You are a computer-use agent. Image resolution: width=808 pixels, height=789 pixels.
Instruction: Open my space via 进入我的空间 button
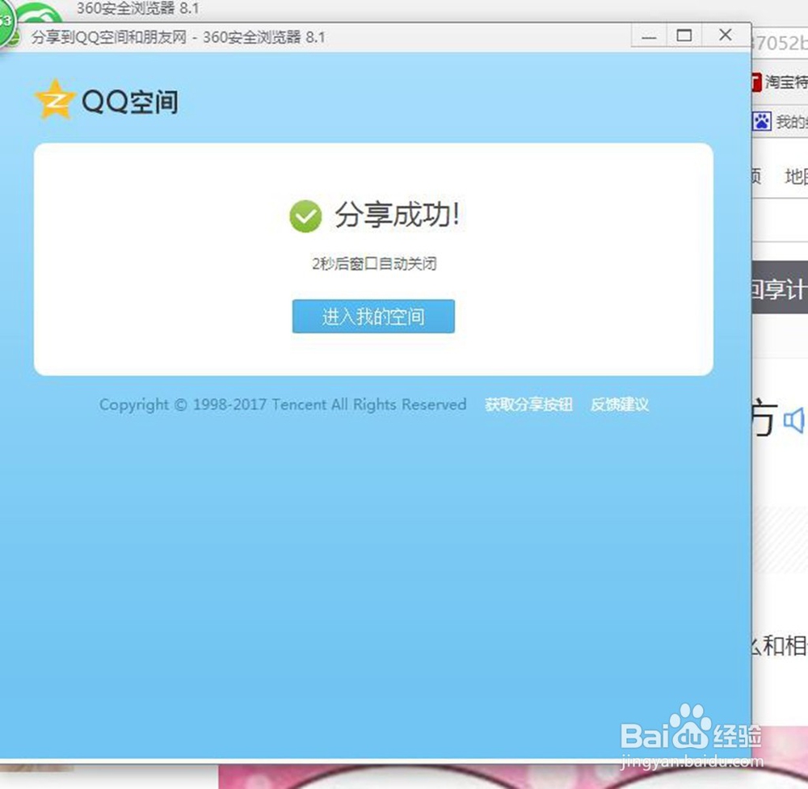[x=373, y=317]
